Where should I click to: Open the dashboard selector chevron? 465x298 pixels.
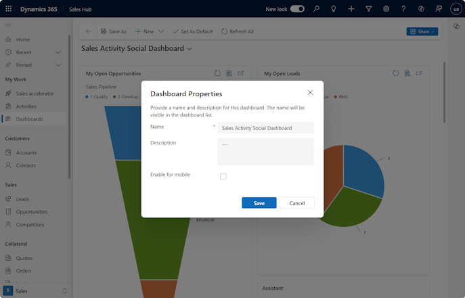190,49
